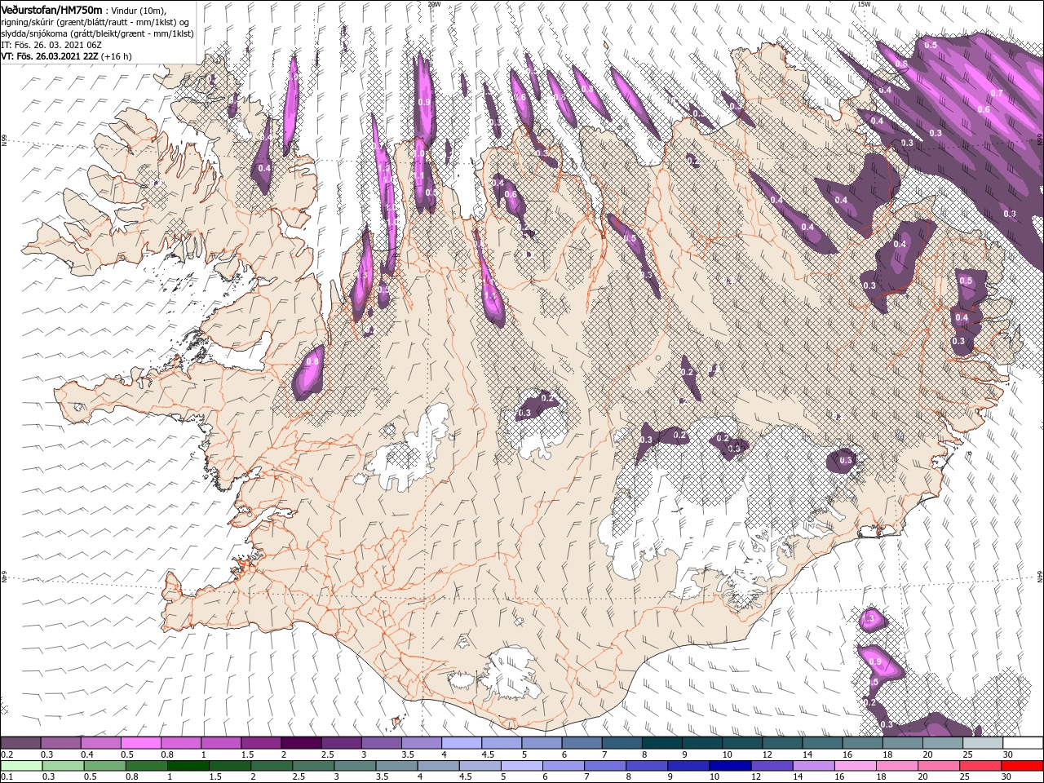This screenshot has height=783, width=1044.
Task: Click the '(+16 h)' forecast offset text
Action: [x=117, y=56]
